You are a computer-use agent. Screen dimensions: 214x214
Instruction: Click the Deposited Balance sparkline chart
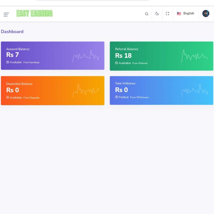[x=86, y=91]
